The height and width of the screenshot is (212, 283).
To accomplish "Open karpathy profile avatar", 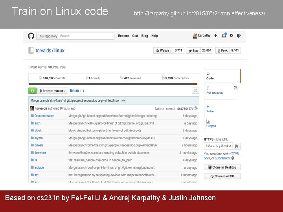I will [195, 36].
